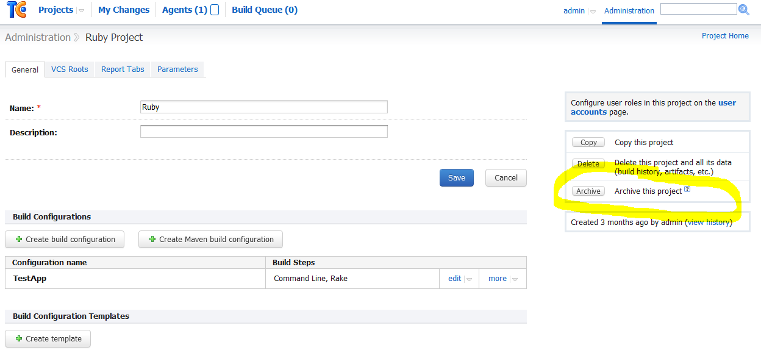The height and width of the screenshot is (353, 761).
Task: Click the Build Steps column header
Action: coord(396,263)
